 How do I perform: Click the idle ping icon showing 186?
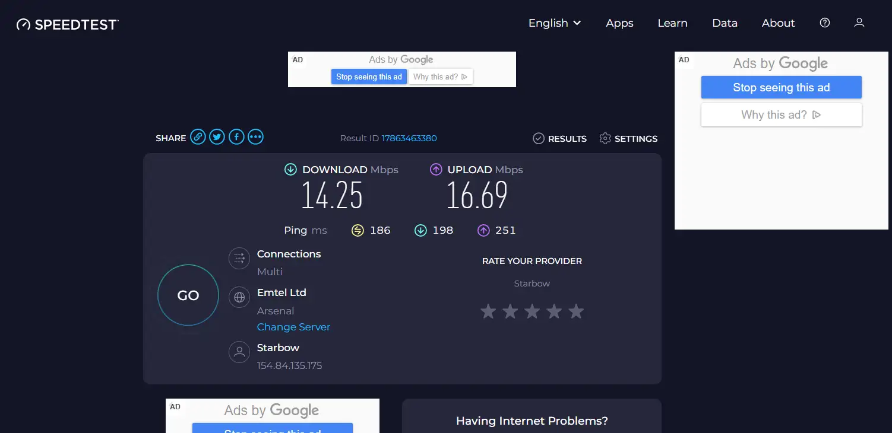pyautogui.click(x=358, y=230)
